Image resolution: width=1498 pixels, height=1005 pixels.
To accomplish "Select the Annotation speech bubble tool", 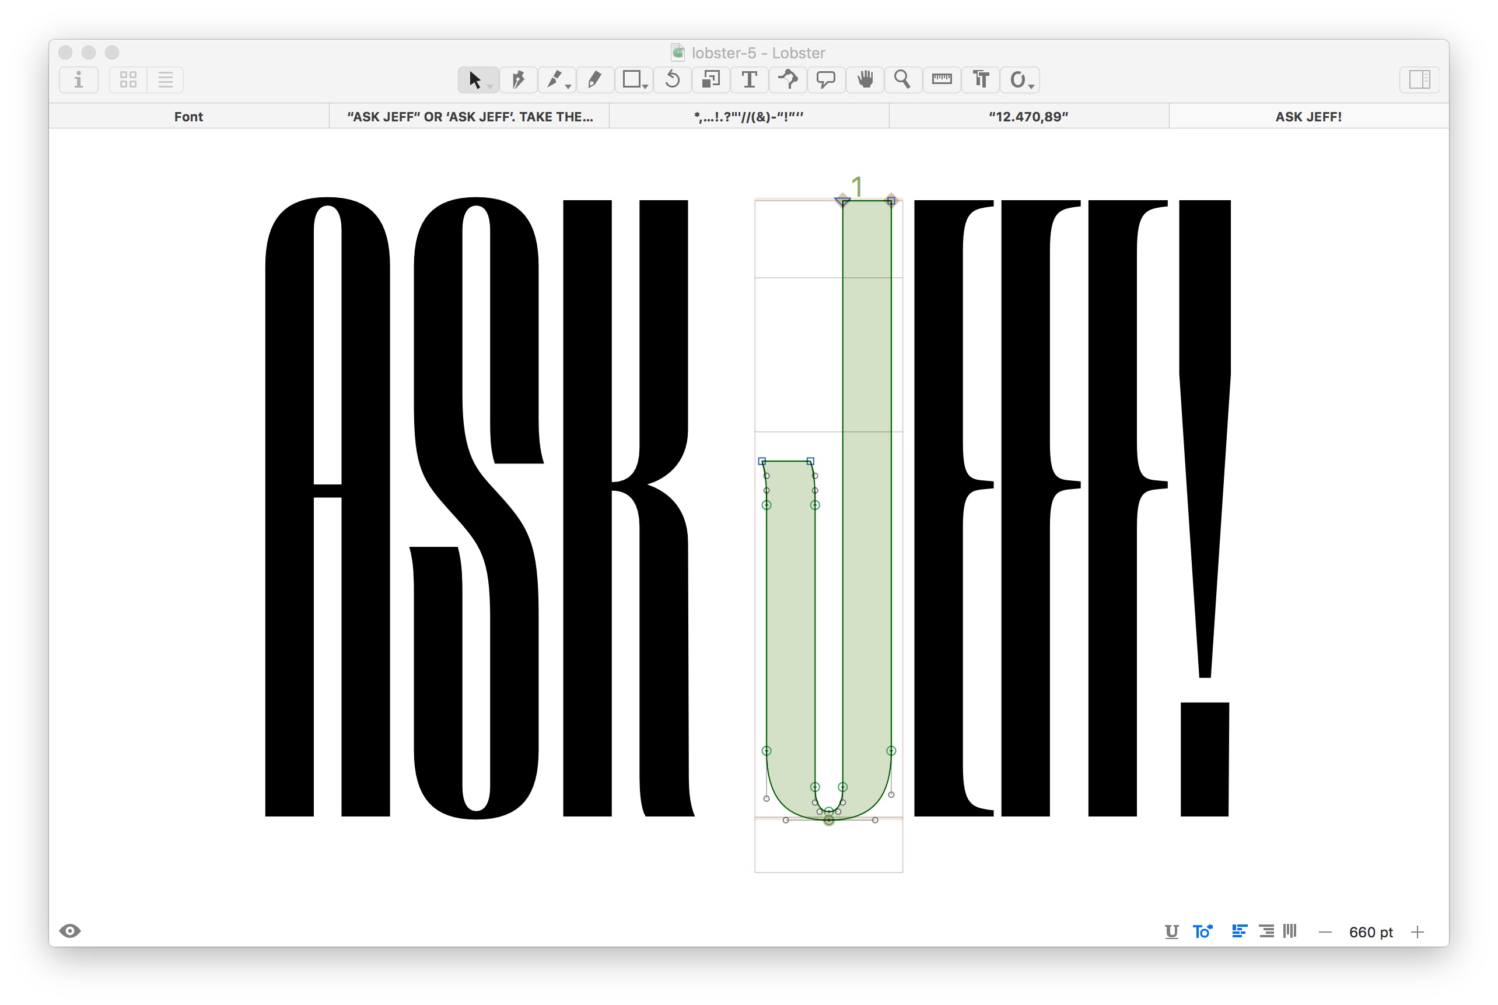I will point(825,80).
